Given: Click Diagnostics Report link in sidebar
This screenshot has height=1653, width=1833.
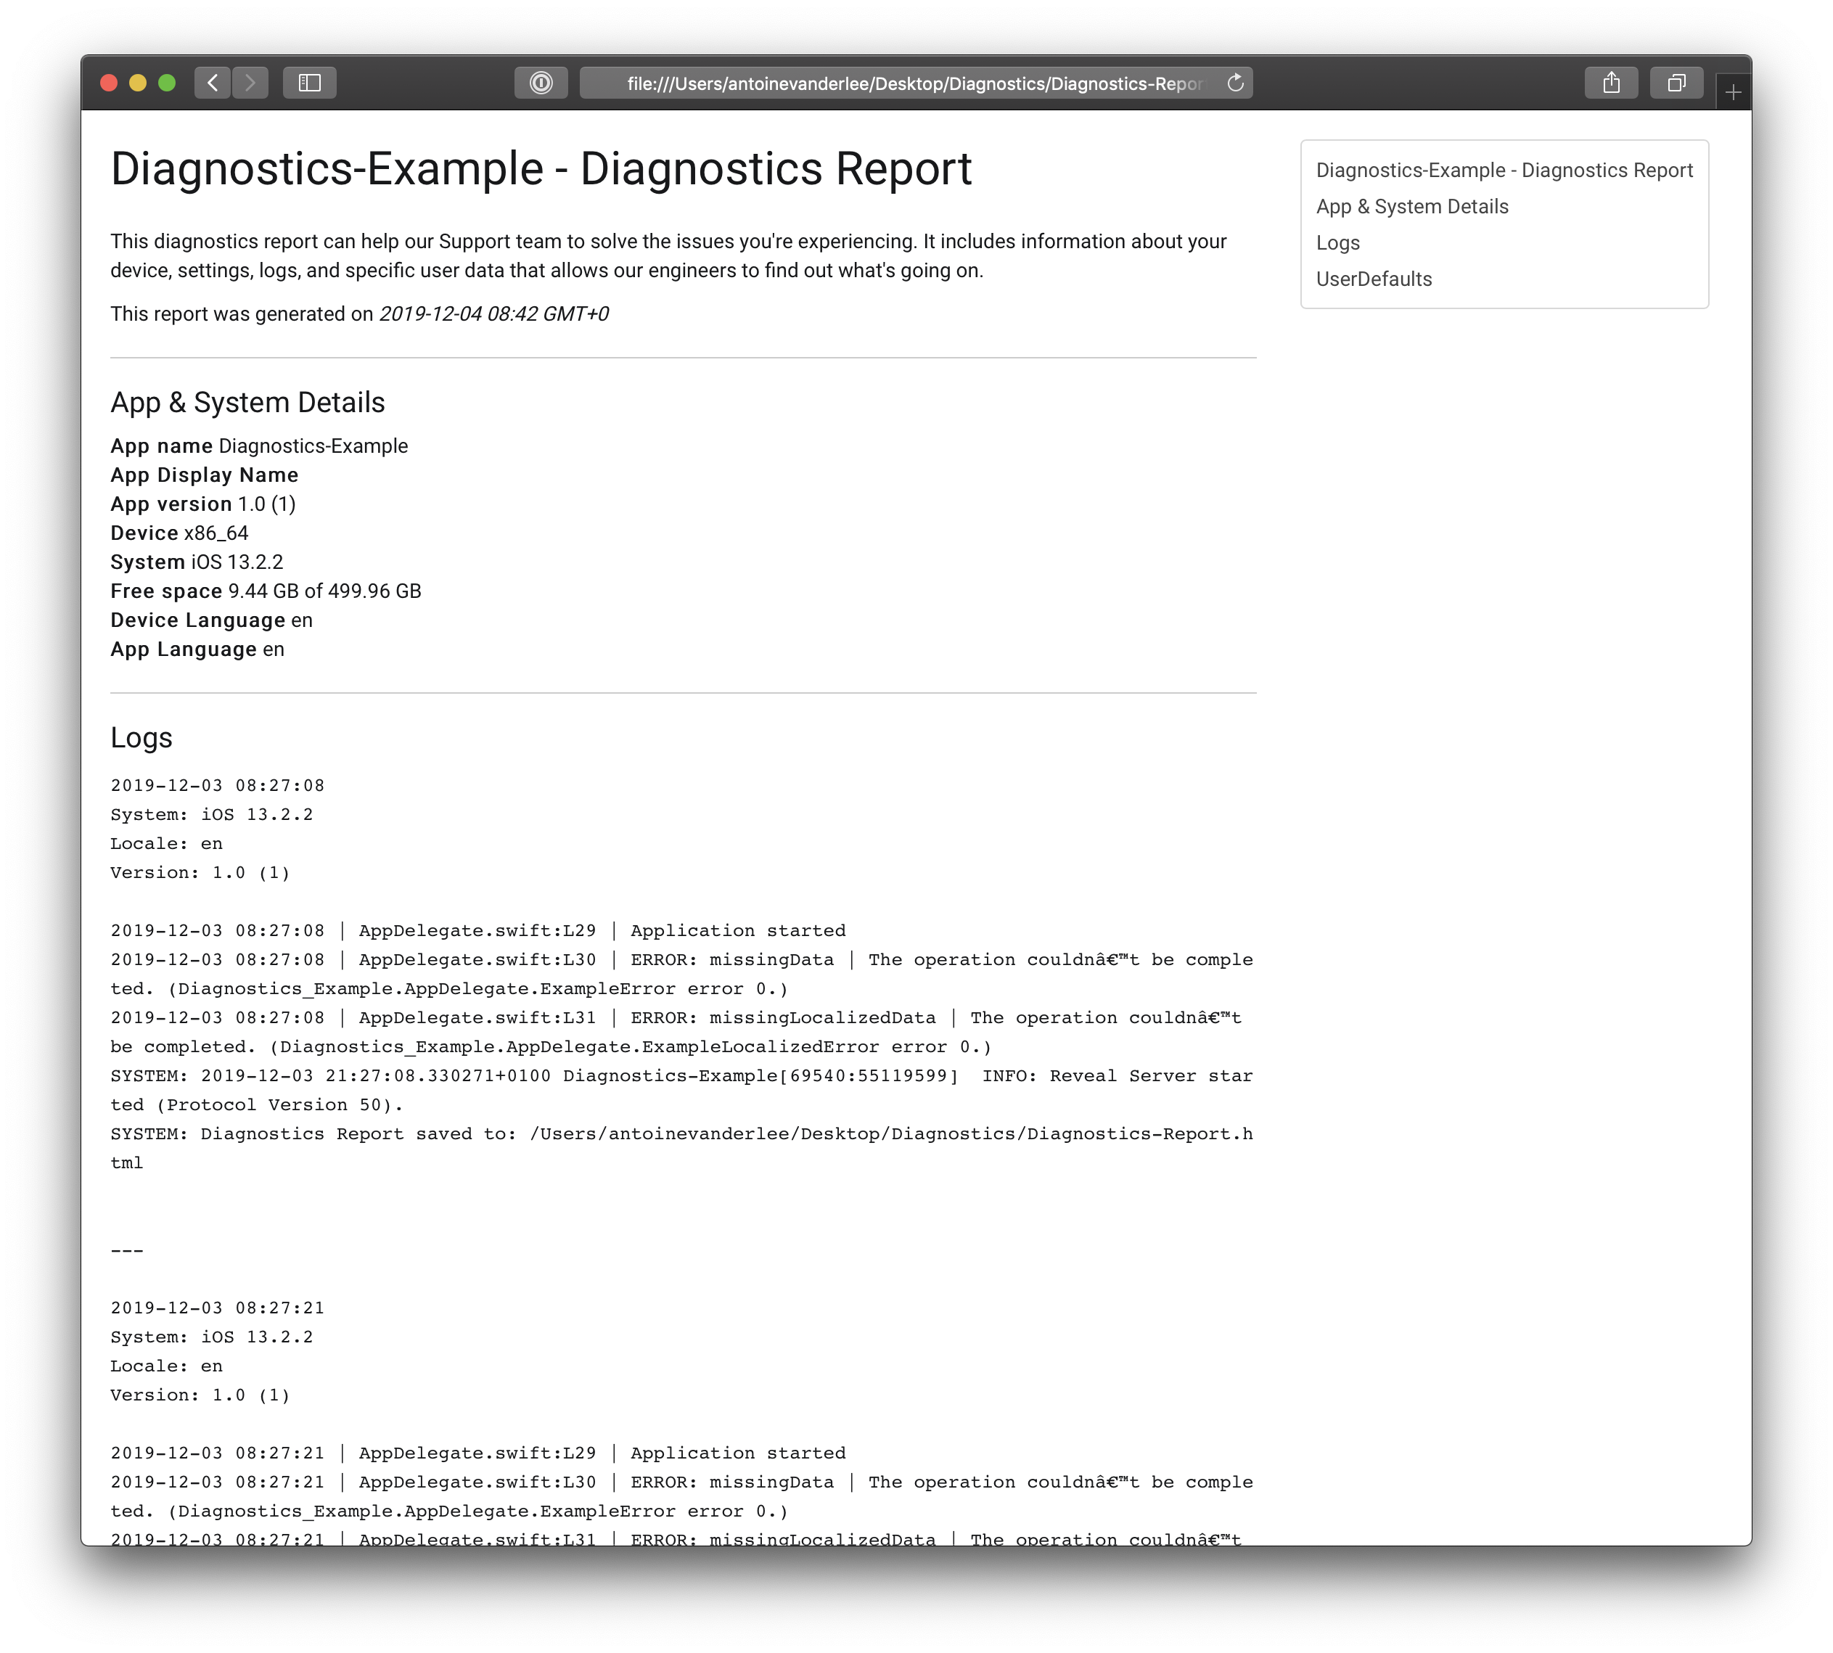Looking at the screenshot, I should (x=1504, y=171).
